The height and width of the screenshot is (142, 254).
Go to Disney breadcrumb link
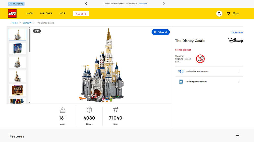tap(27, 23)
